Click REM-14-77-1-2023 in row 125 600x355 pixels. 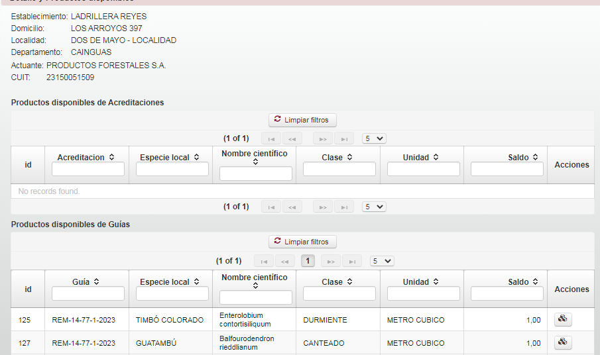tap(84, 320)
